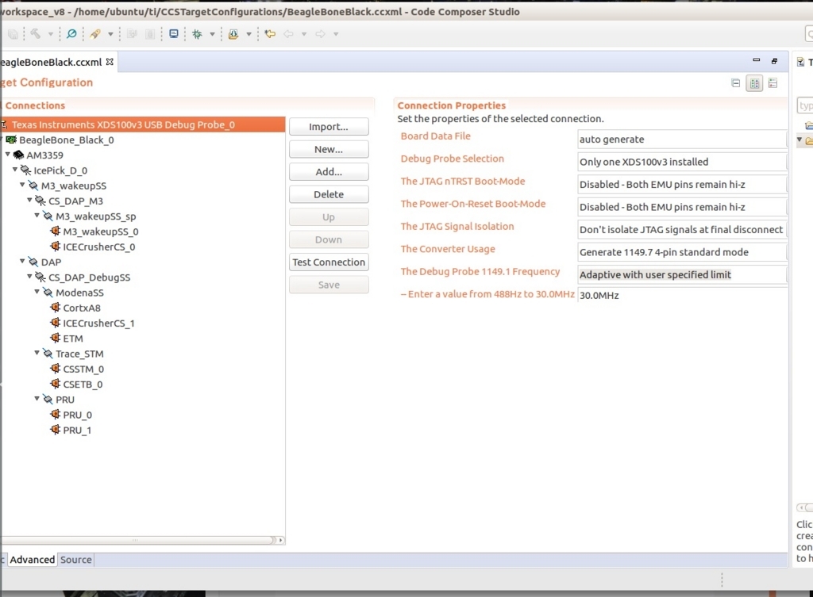Click the last edit location arrow icon
The image size is (813, 597).
point(270,34)
